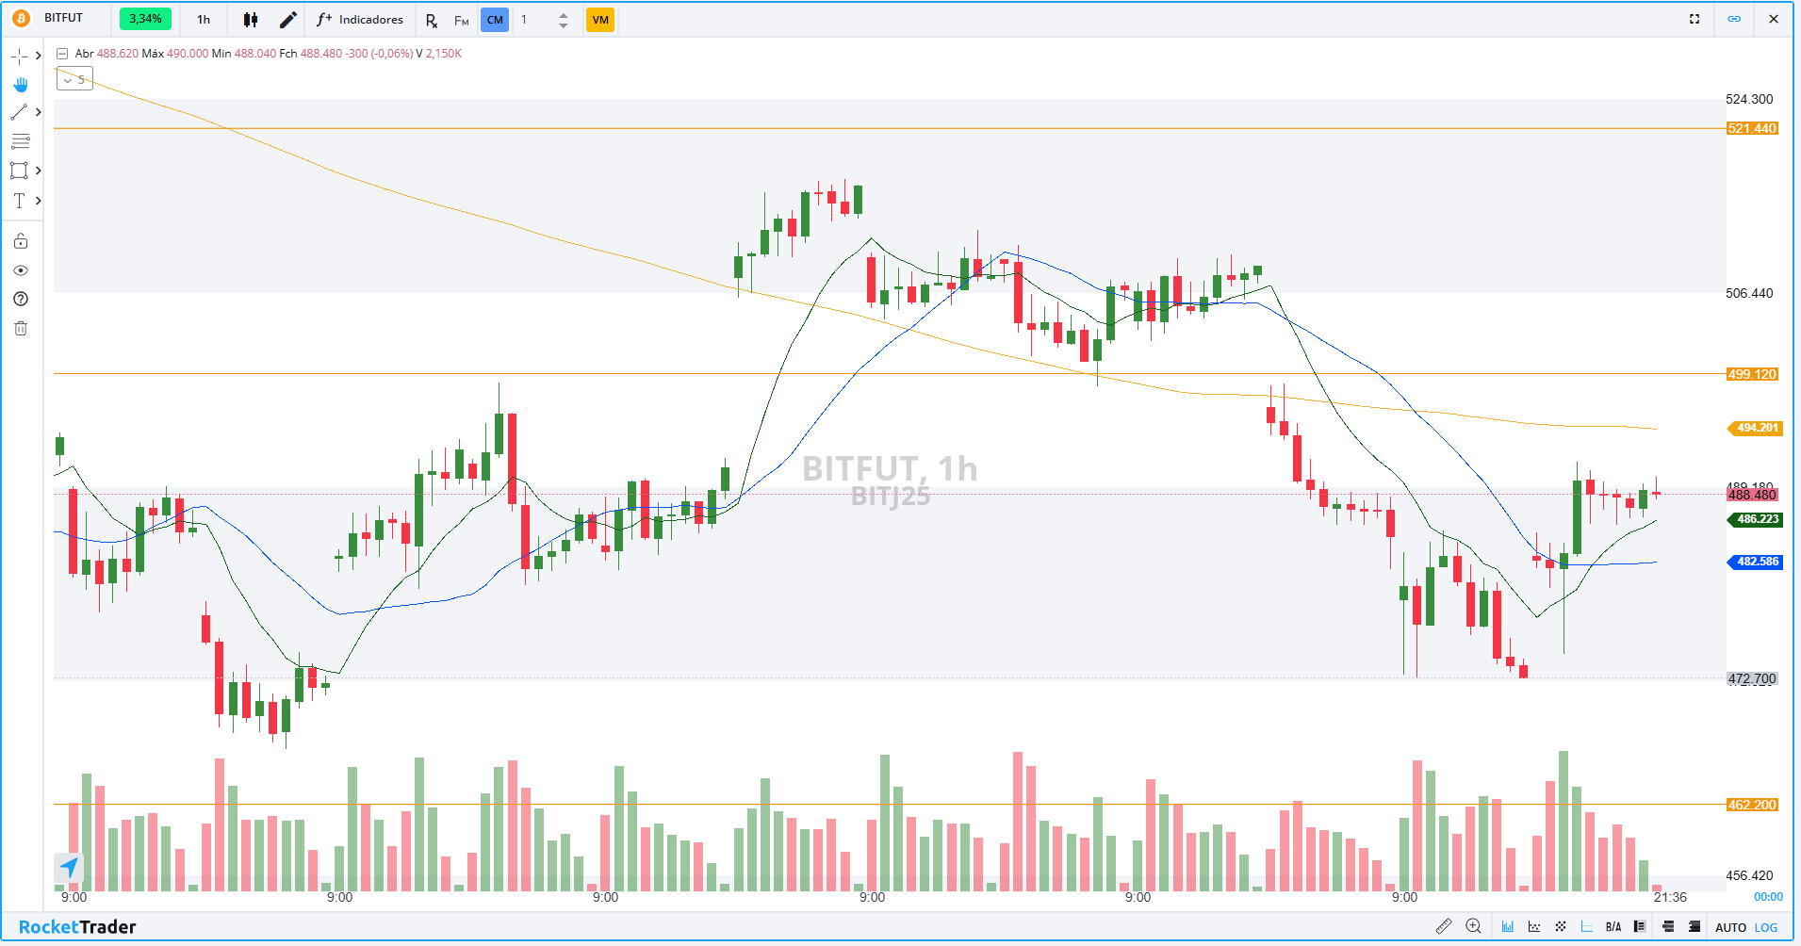Open the pencil drawing settings
The height and width of the screenshot is (946, 1801).
(x=288, y=20)
